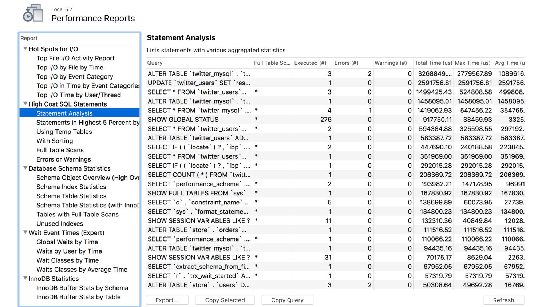Select the Full Table Scans report
The height and width of the screenshot is (307, 546).
point(60,150)
